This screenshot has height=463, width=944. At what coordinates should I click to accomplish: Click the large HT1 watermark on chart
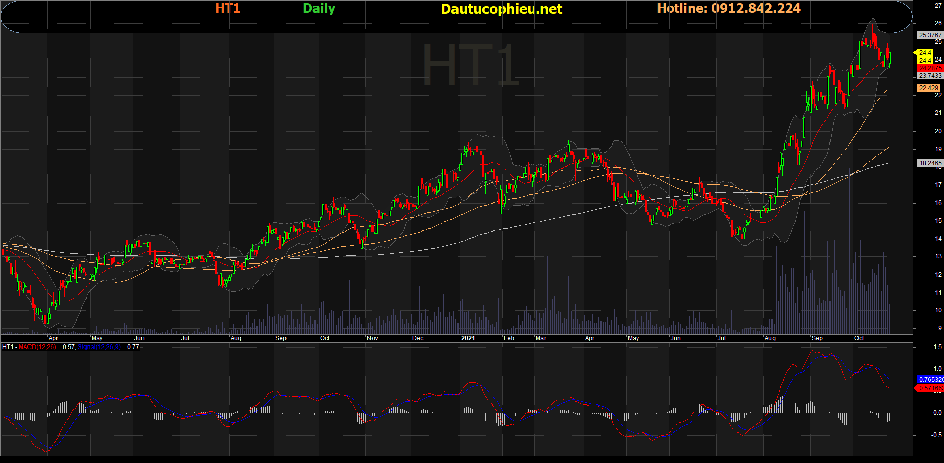tap(471, 65)
